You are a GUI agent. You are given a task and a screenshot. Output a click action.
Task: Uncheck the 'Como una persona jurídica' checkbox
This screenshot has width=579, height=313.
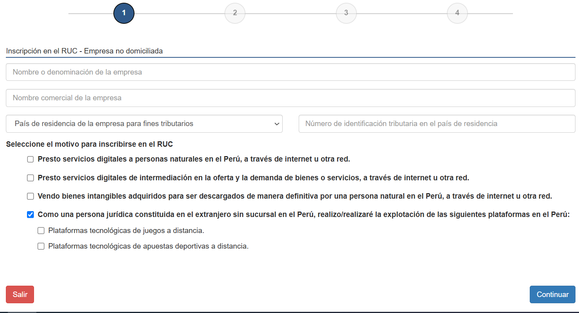(x=30, y=215)
